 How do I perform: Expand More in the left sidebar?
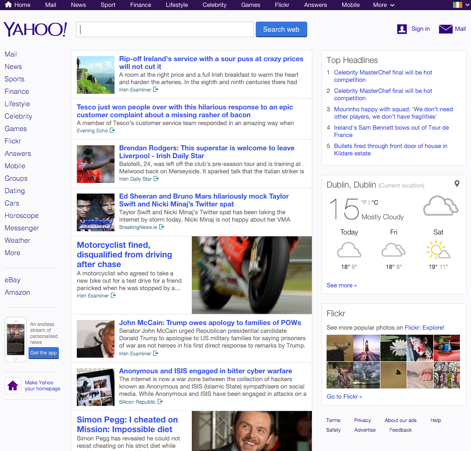pos(12,253)
